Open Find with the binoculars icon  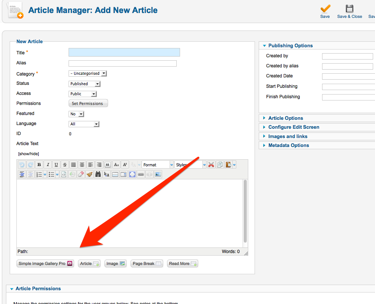(x=98, y=175)
